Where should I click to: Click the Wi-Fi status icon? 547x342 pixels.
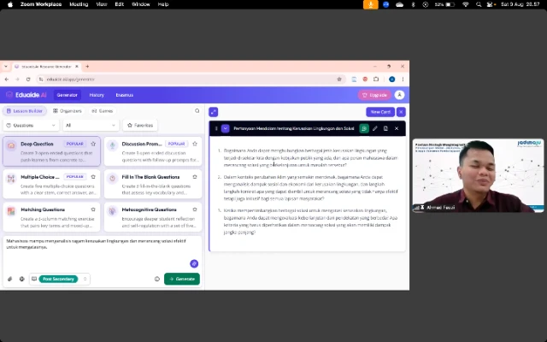[465, 4]
